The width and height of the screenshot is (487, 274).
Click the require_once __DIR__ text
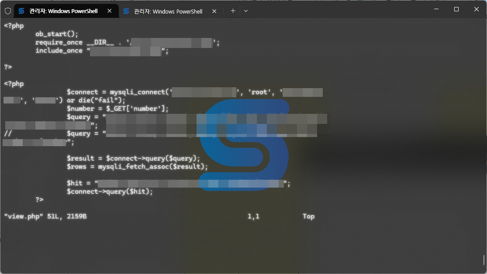coord(75,42)
